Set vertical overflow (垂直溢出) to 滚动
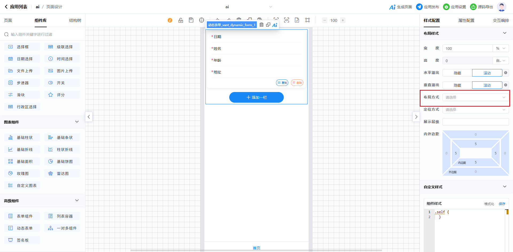Screen dimensions: 513x252 coord(487,85)
